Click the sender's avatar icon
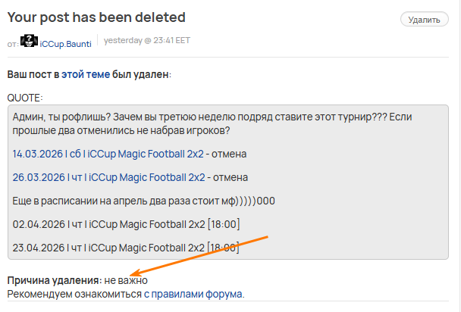This screenshot has width=461, height=312. (x=29, y=42)
